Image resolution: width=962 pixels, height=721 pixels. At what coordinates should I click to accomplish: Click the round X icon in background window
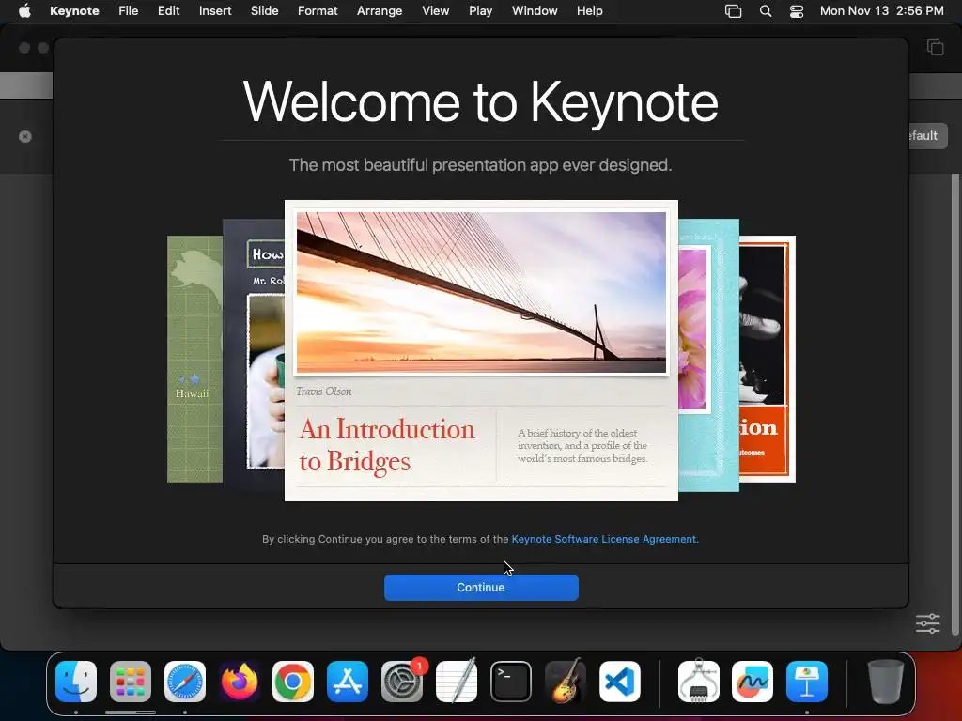tap(25, 136)
